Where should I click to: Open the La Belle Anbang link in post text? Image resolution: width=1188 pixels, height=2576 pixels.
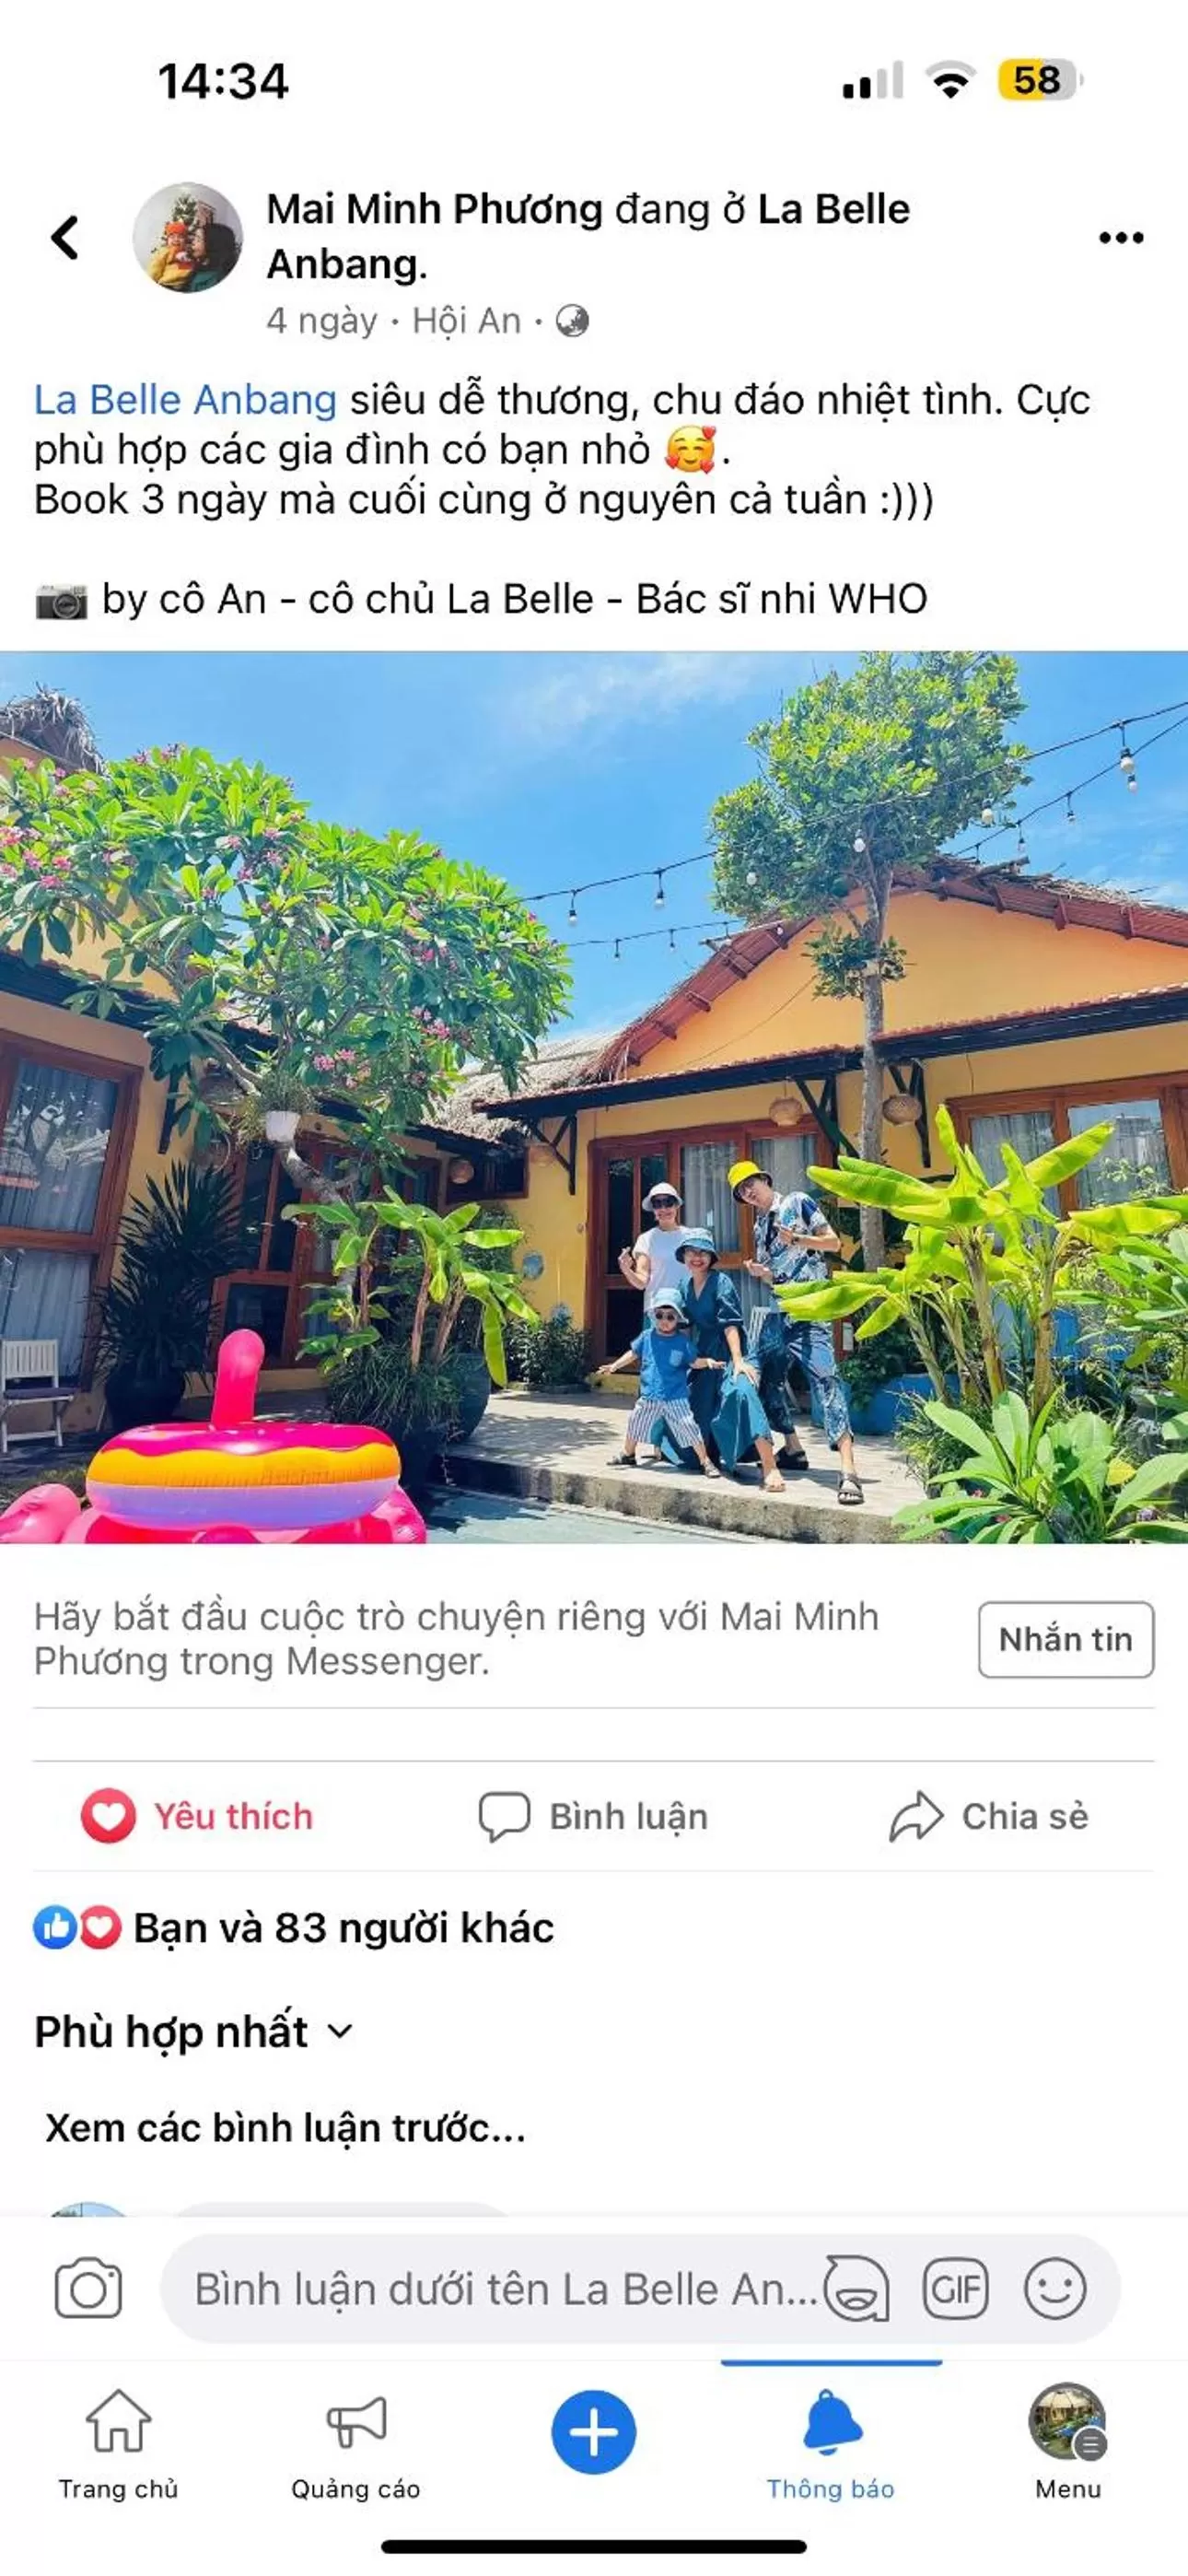185,400
